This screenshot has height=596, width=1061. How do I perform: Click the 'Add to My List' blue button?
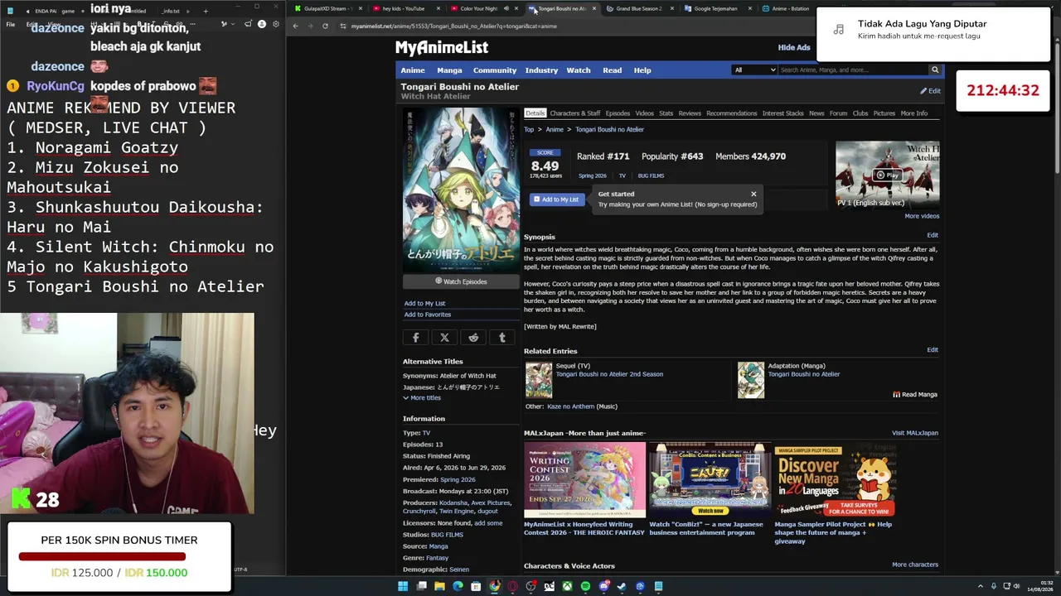[556, 199]
